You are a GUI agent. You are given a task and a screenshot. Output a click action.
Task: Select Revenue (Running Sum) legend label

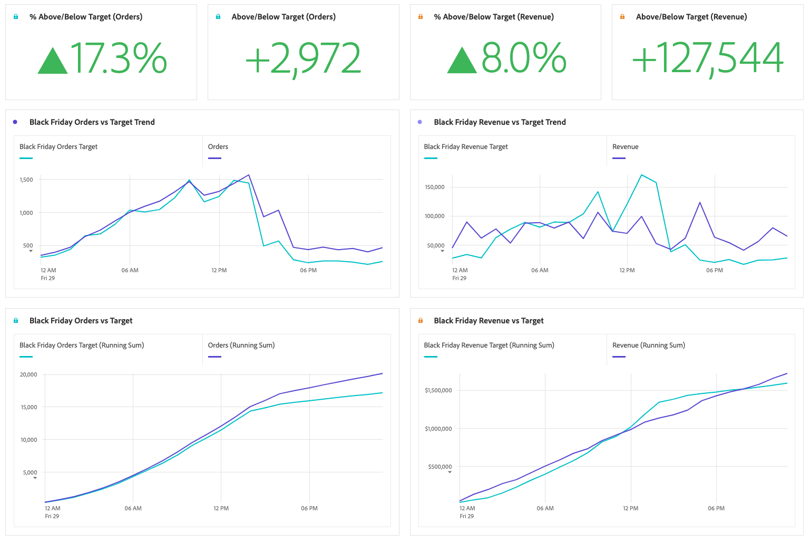(649, 345)
